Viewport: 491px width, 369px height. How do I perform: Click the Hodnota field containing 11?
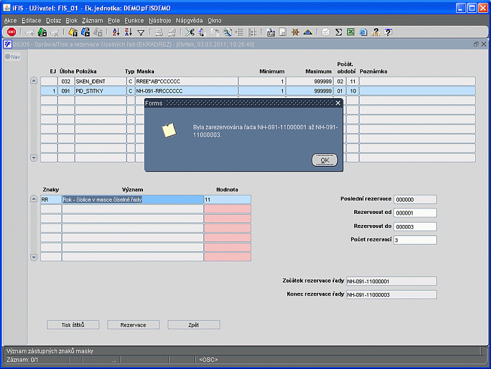tap(228, 199)
